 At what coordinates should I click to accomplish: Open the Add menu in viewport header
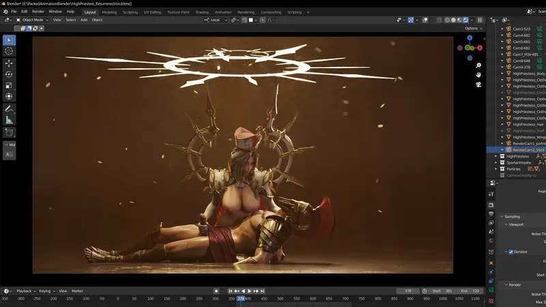coord(84,20)
